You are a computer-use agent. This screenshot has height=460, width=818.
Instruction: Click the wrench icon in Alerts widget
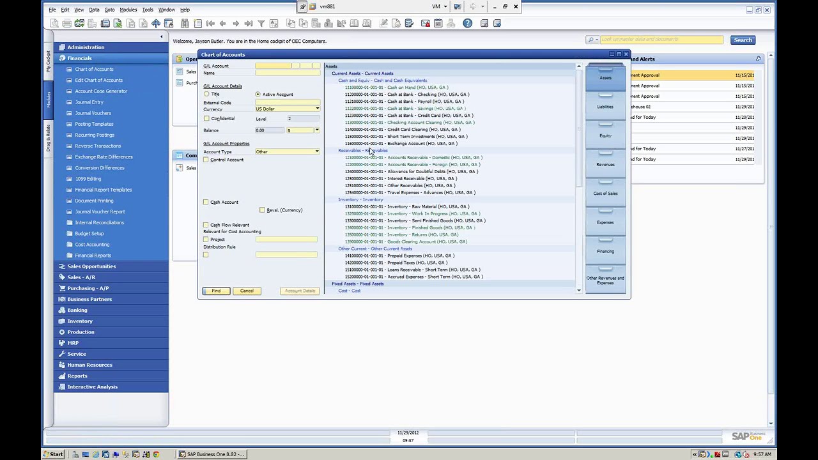click(x=759, y=59)
